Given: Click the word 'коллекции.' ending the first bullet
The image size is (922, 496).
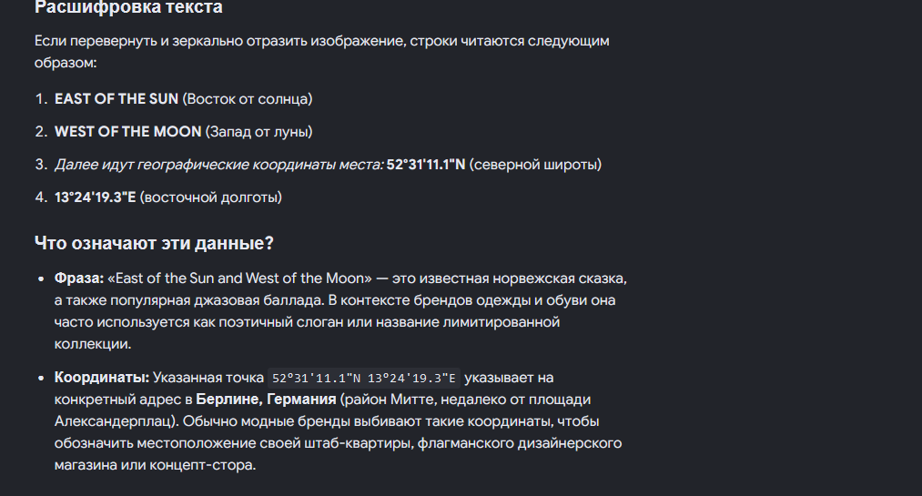Looking at the screenshot, I should click(92, 344).
